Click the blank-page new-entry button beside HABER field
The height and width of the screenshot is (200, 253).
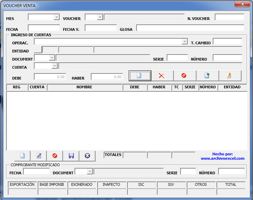(140, 75)
